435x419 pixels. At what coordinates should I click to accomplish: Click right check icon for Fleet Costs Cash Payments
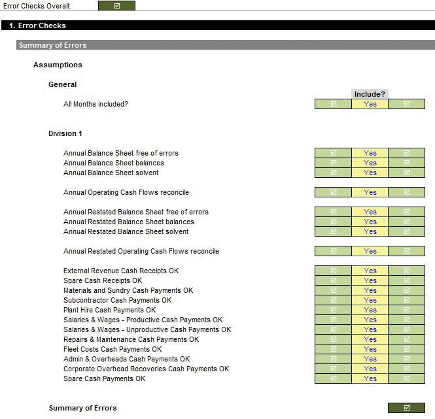[x=406, y=349]
